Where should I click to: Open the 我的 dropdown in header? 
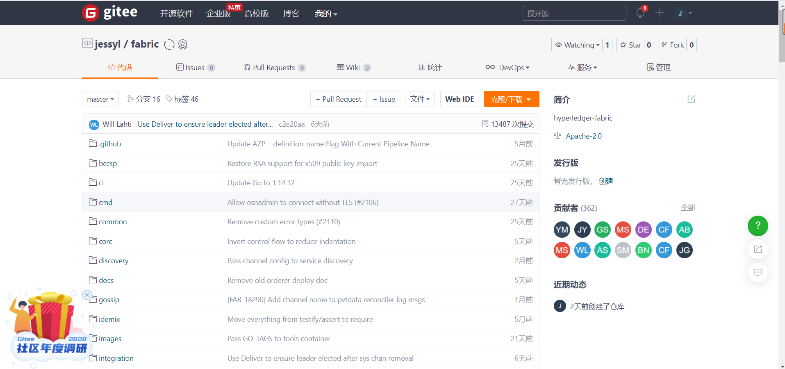click(326, 14)
